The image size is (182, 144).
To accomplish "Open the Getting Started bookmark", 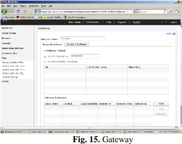I will point(25,17).
